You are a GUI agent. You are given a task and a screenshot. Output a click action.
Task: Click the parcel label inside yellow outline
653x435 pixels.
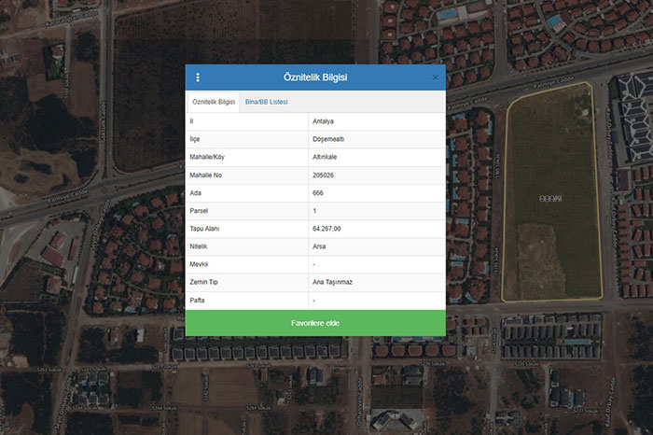pos(549,198)
